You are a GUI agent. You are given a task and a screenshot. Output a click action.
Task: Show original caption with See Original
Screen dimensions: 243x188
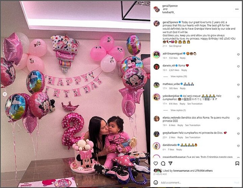[175, 46]
